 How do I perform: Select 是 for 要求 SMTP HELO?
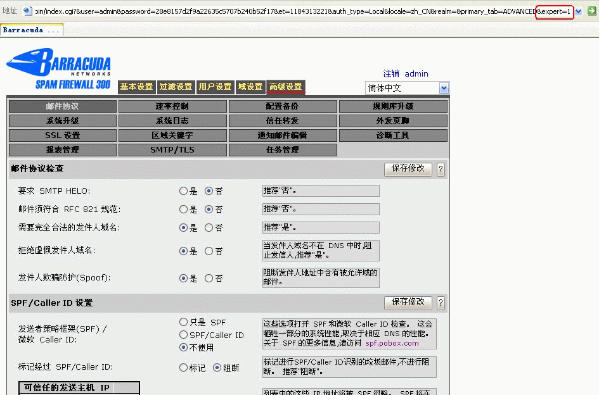(x=184, y=191)
